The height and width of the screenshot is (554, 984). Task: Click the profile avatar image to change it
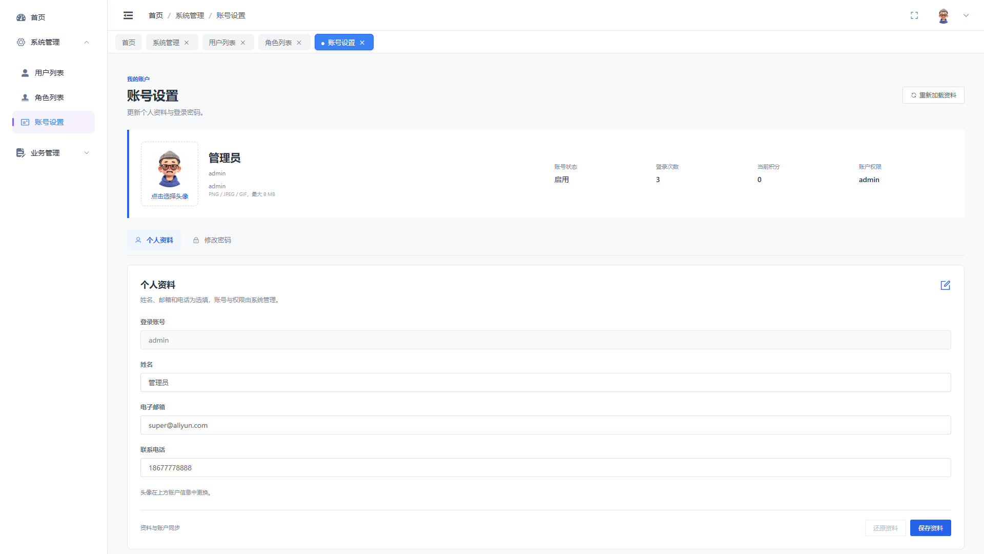click(x=170, y=168)
